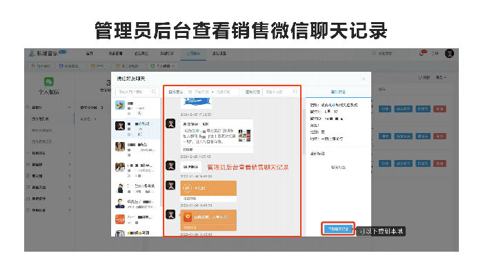The width and height of the screenshot is (483, 271).
Task: Click the red button in background table's third row
Action: tap(440, 163)
